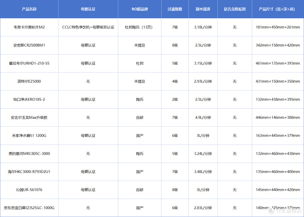Click the 135mm×460mm×400mm size cell
304x217 pixels.
[278, 172]
